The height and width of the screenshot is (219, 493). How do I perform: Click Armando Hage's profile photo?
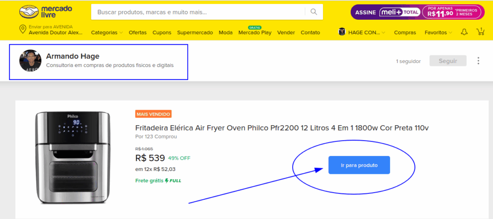coord(30,60)
